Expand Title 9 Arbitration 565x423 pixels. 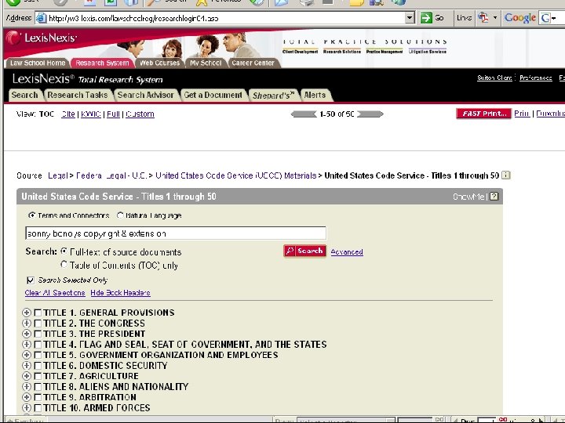tap(27, 396)
